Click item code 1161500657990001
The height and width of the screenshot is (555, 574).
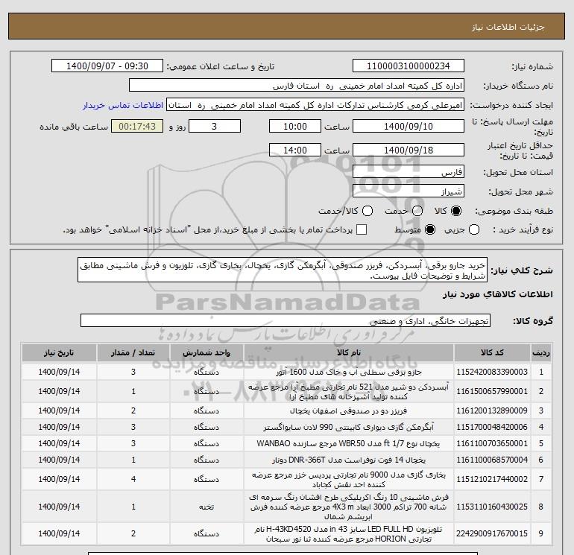click(492, 391)
